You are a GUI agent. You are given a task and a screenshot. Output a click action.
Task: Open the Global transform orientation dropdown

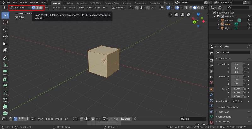(x=119, y=8)
